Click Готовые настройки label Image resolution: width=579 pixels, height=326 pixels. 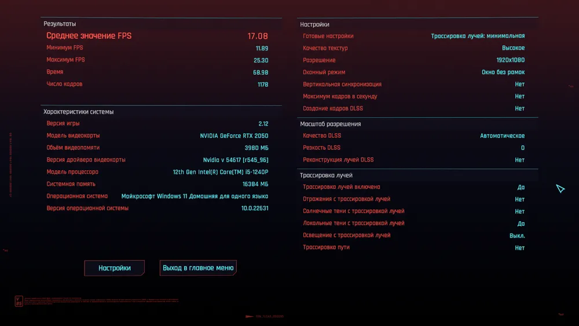328,36
